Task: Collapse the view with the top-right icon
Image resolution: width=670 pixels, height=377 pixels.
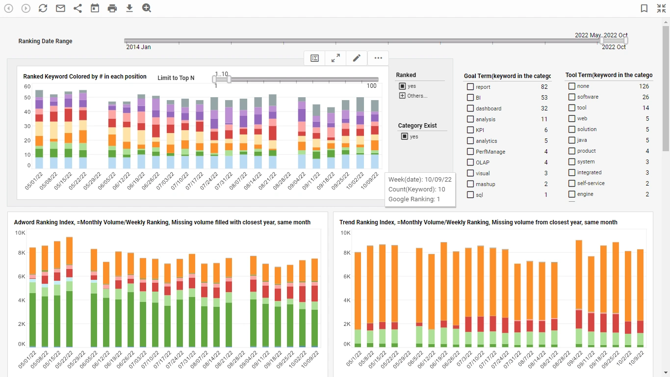Action: tap(661, 8)
